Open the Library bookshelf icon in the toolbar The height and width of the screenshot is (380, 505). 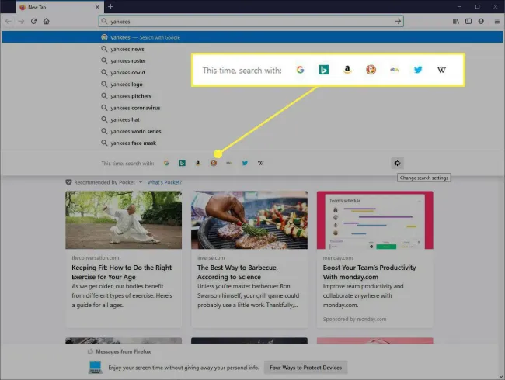tap(455, 21)
